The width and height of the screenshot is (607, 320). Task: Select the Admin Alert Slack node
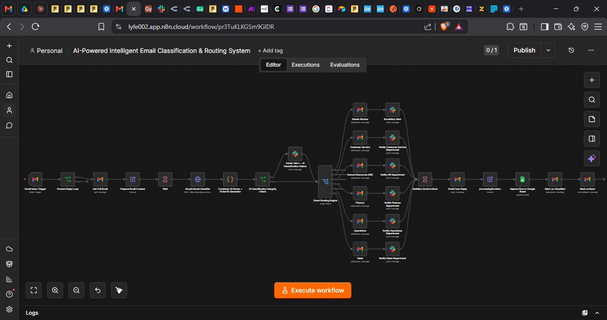pos(295,154)
